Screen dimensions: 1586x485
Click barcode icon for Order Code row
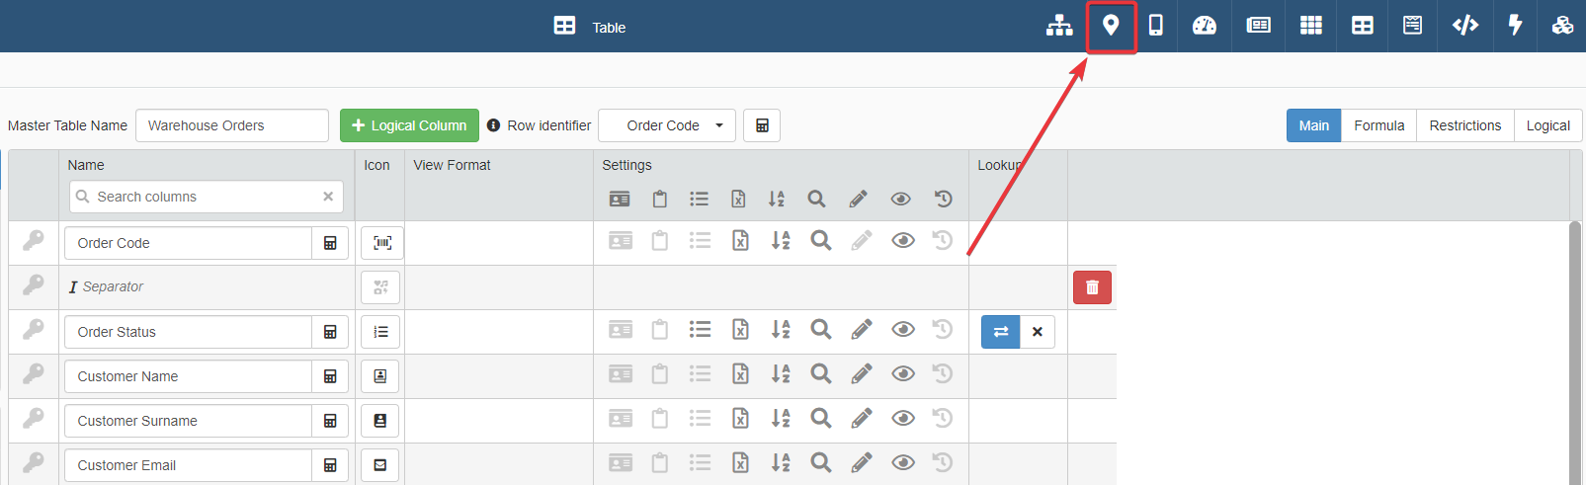(x=381, y=243)
